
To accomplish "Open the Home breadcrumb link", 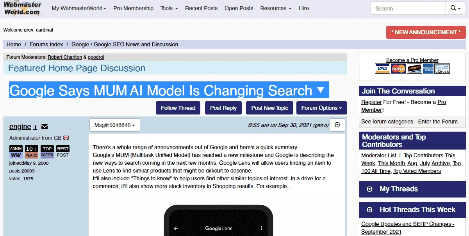I will (14, 44).
